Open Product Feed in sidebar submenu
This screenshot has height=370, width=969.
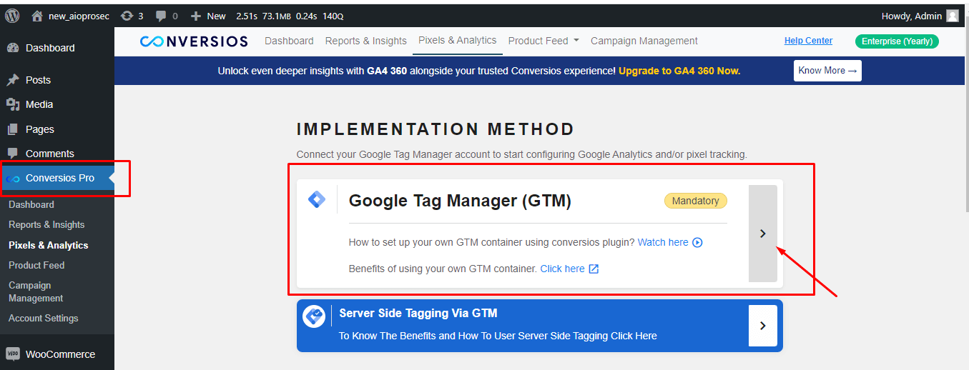coord(36,265)
